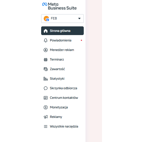
Task: Click the Terminarz calendar icon
Action: (45, 59)
